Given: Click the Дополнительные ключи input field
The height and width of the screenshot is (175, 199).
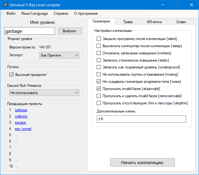Looking at the screenshot, I should click(141, 119).
